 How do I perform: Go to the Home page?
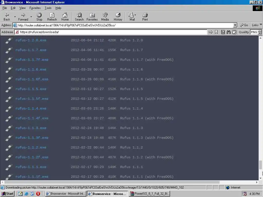pyautogui.click(x=65, y=17)
